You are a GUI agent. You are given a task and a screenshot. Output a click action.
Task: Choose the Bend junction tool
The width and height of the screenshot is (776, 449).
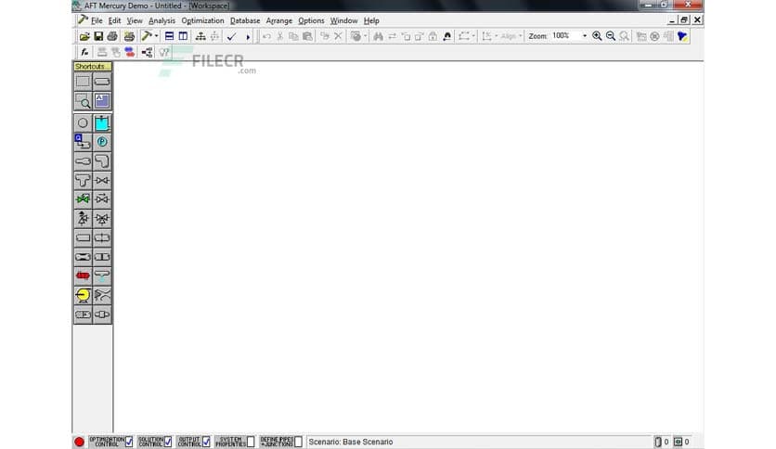(102, 161)
